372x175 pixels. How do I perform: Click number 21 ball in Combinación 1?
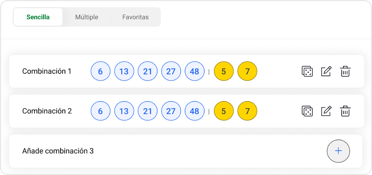(147, 71)
